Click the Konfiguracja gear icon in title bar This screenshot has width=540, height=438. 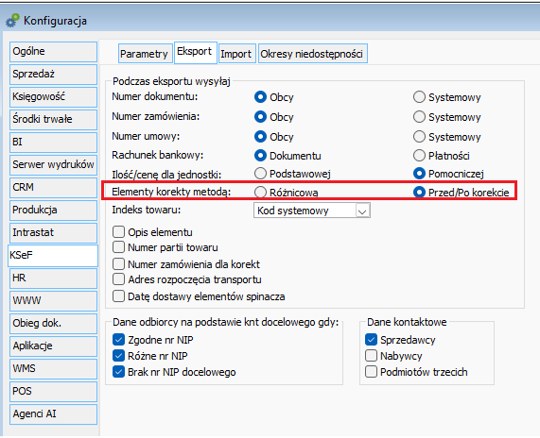pyautogui.click(x=12, y=21)
